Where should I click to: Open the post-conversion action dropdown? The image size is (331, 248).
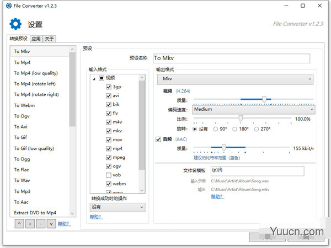point(118,207)
